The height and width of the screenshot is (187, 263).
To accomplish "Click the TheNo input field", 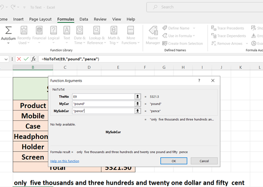I will point(104,97).
